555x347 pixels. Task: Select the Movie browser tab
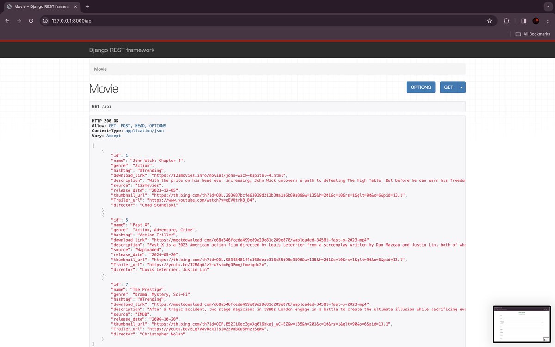(x=39, y=7)
